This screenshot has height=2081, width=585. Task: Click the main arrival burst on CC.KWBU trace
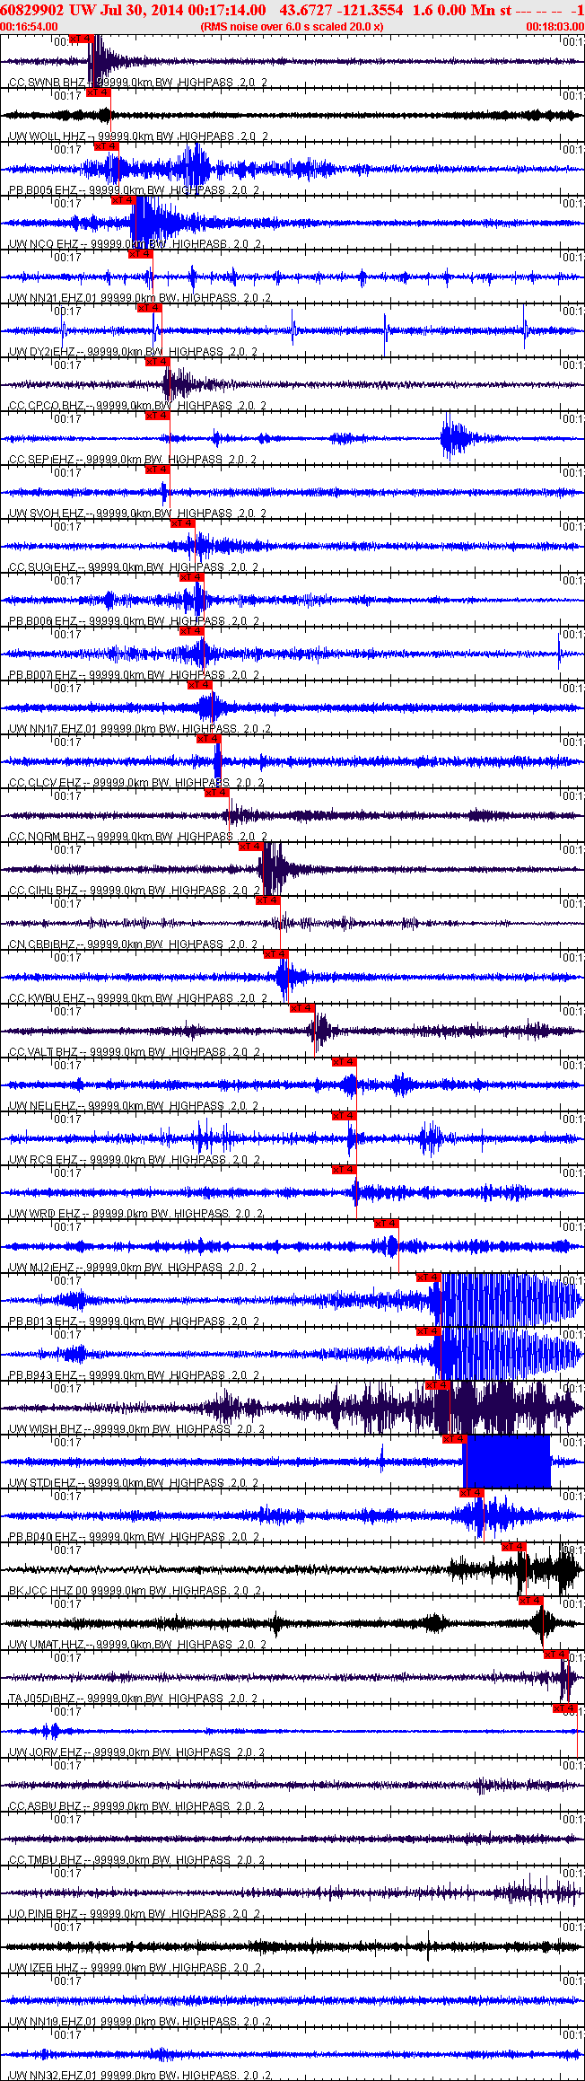pyautogui.click(x=287, y=979)
